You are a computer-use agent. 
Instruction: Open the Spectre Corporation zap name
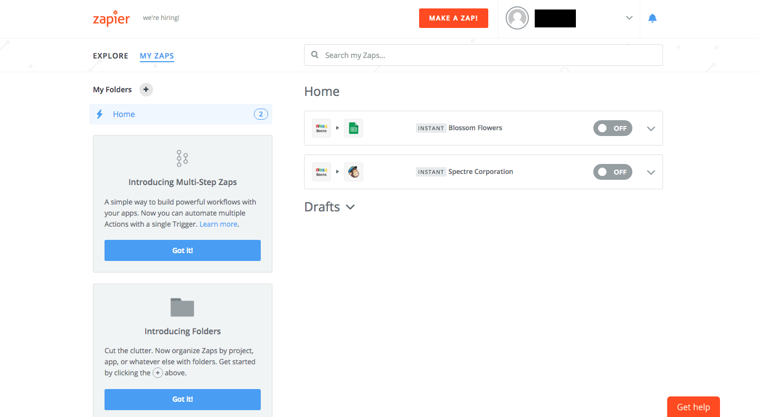[x=480, y=172]
